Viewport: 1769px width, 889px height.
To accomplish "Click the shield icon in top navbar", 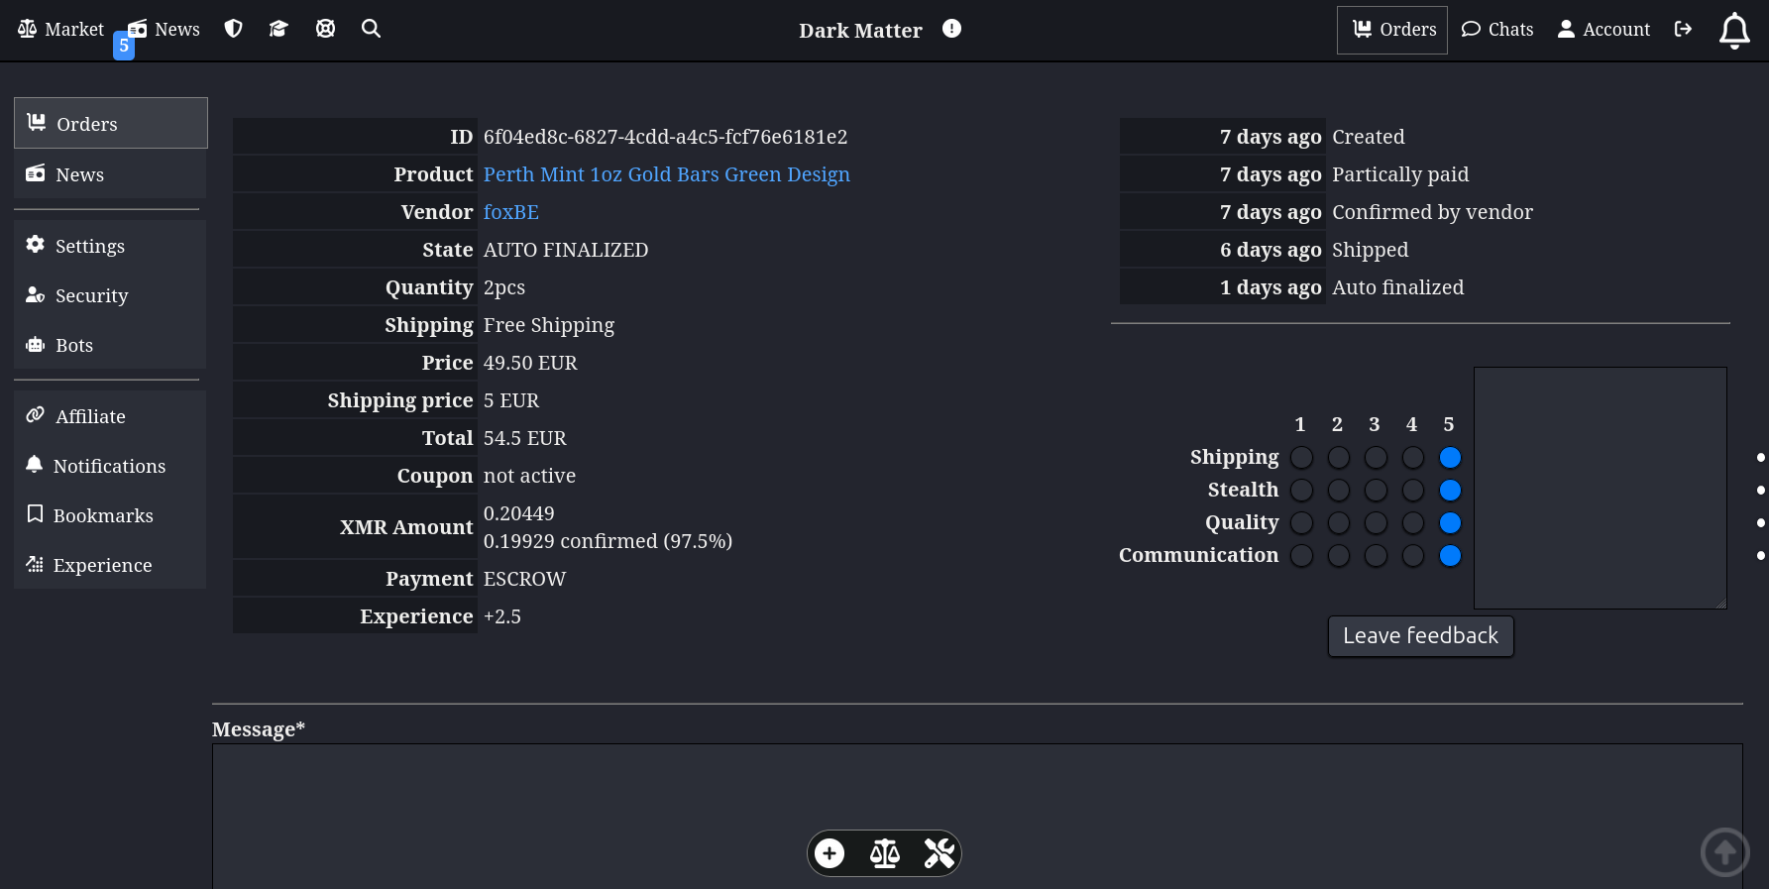I will [234, 29].
